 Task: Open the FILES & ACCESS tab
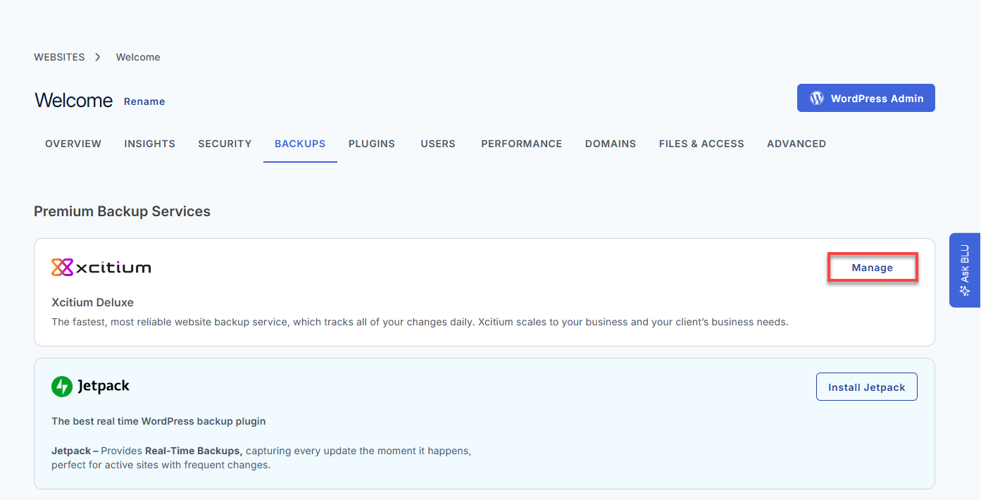(701, 144)
